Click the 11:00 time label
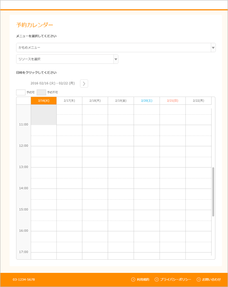228x287 pixels. click(24, 124)
